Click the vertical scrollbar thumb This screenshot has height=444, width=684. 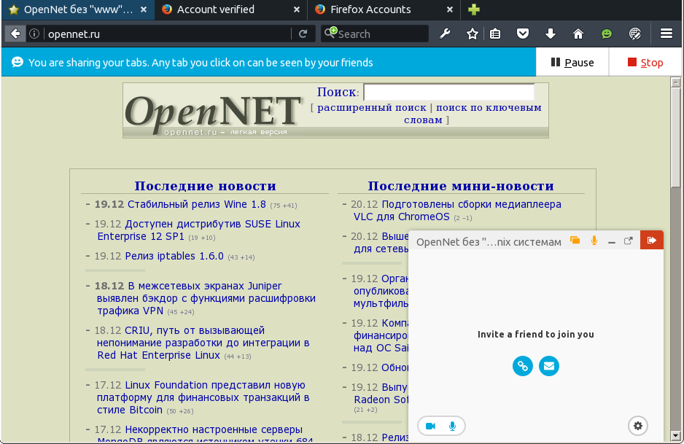tap(676, 137)
